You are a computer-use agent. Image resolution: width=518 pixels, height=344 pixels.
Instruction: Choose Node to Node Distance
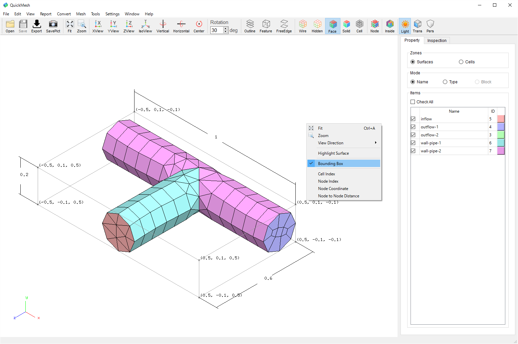click(344, 196)
